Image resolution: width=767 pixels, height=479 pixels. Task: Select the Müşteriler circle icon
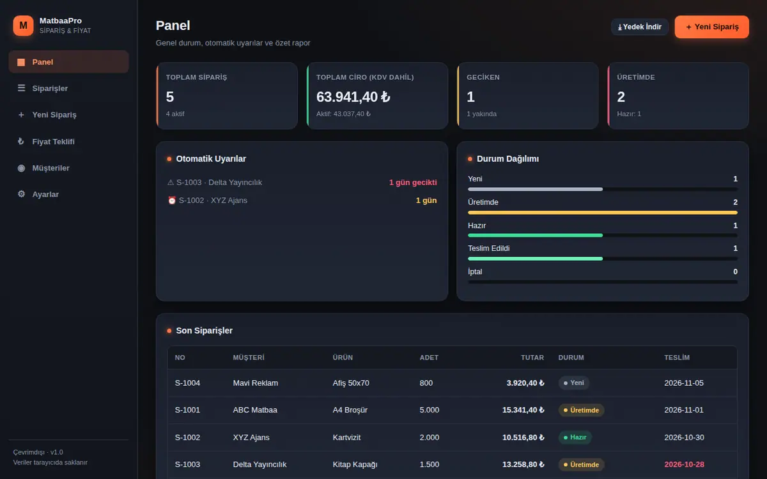coord(21,168)
